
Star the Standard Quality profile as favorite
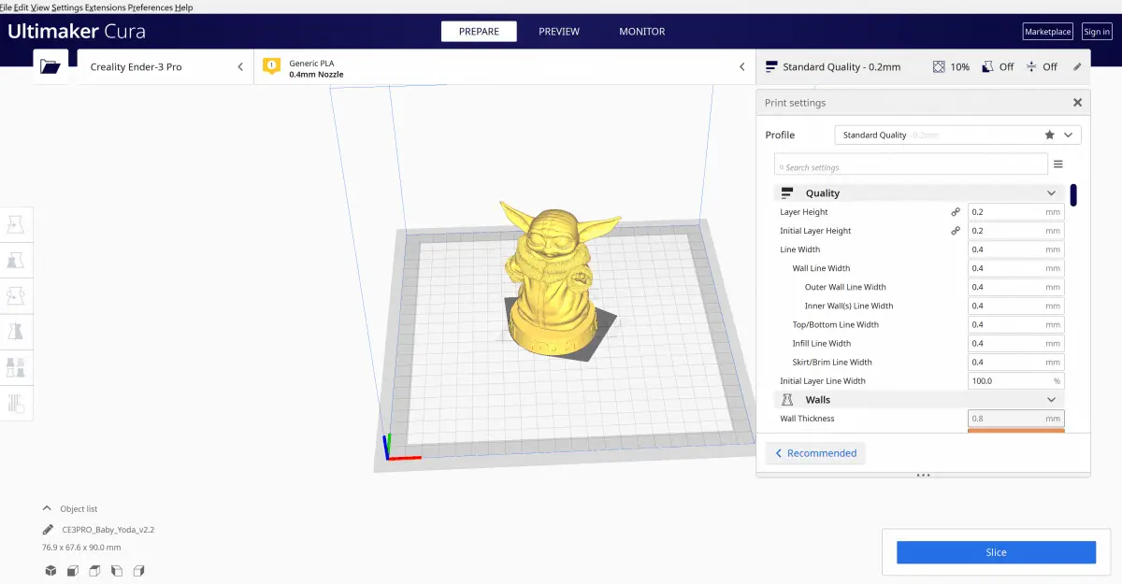(1048, 135)
